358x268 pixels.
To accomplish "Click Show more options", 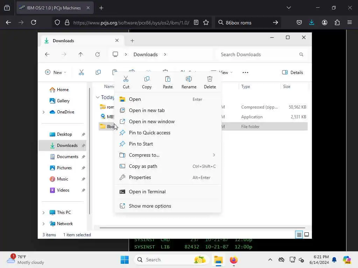I will click(x=168, y=206).
